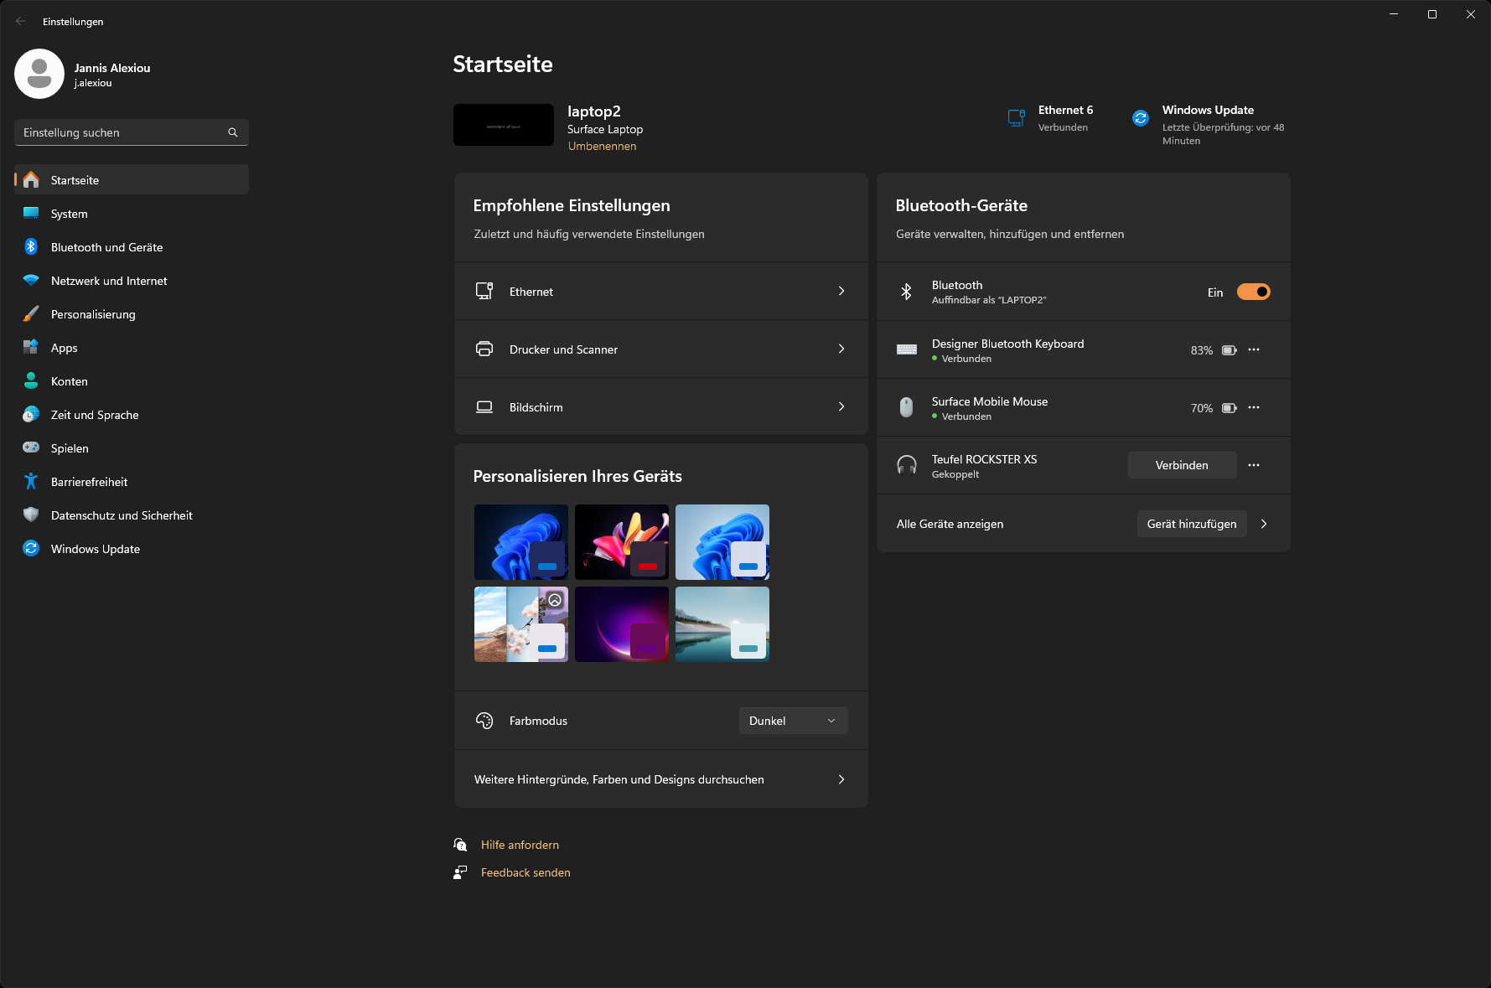Click the user profile avatar picture
Image resolution: width=1491 pixels, height=988 pixels.
[x=39, y=74]
